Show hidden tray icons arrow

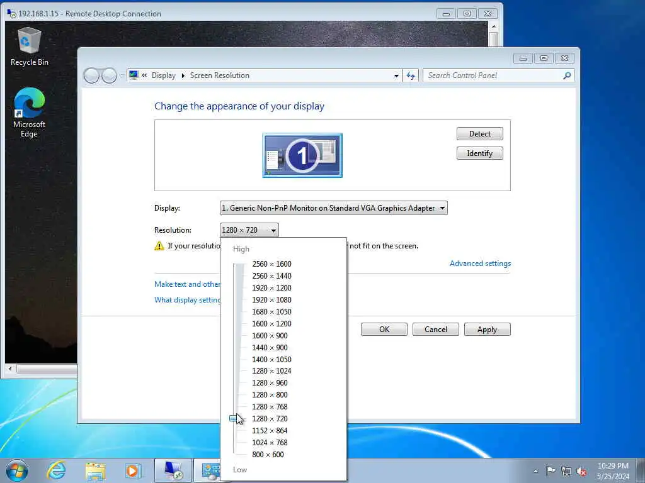pyautogui.click(x=535, y=472)
